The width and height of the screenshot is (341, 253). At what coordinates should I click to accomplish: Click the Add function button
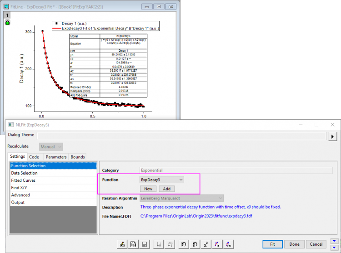[166, 189]
